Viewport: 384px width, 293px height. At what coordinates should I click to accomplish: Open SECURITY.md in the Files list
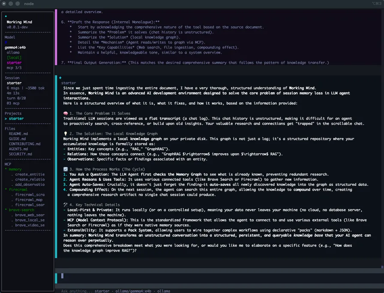click(21, 154)
